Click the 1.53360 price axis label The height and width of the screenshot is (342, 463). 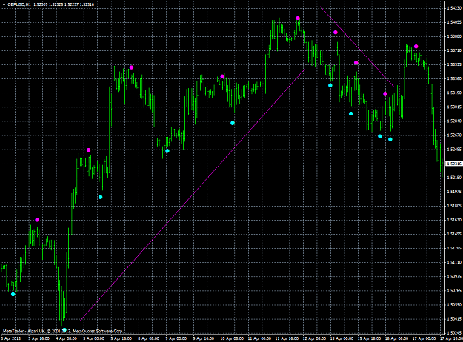point(454,78)
